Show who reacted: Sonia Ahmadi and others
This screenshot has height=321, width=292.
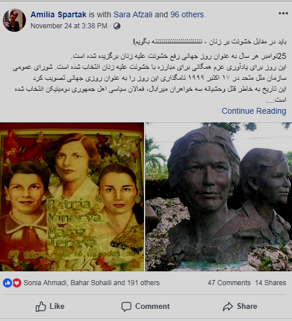pyautogui.click(x=92, y=283)
